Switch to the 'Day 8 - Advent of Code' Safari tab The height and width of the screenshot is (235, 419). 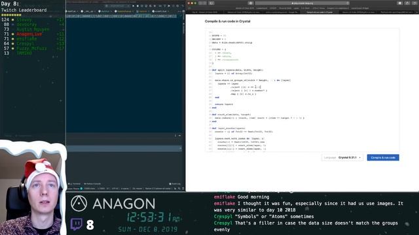coord(204,12)
